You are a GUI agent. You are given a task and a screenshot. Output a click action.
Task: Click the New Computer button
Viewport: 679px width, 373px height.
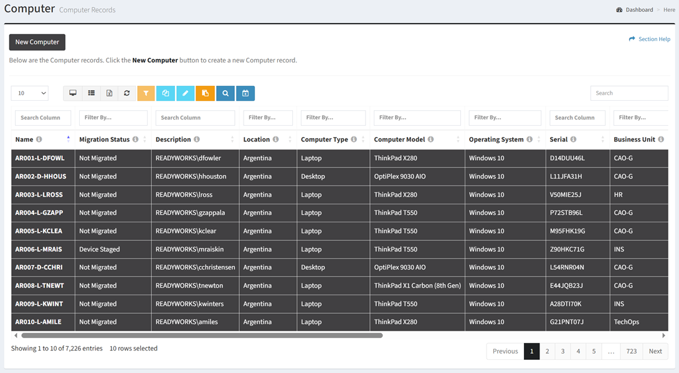pyautogui.click(x=37, y=42)
